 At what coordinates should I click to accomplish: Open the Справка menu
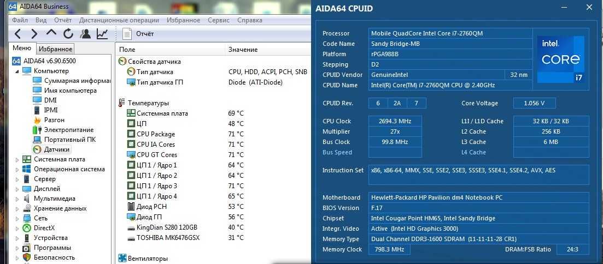pyautogui.click(x=250, y=20)
